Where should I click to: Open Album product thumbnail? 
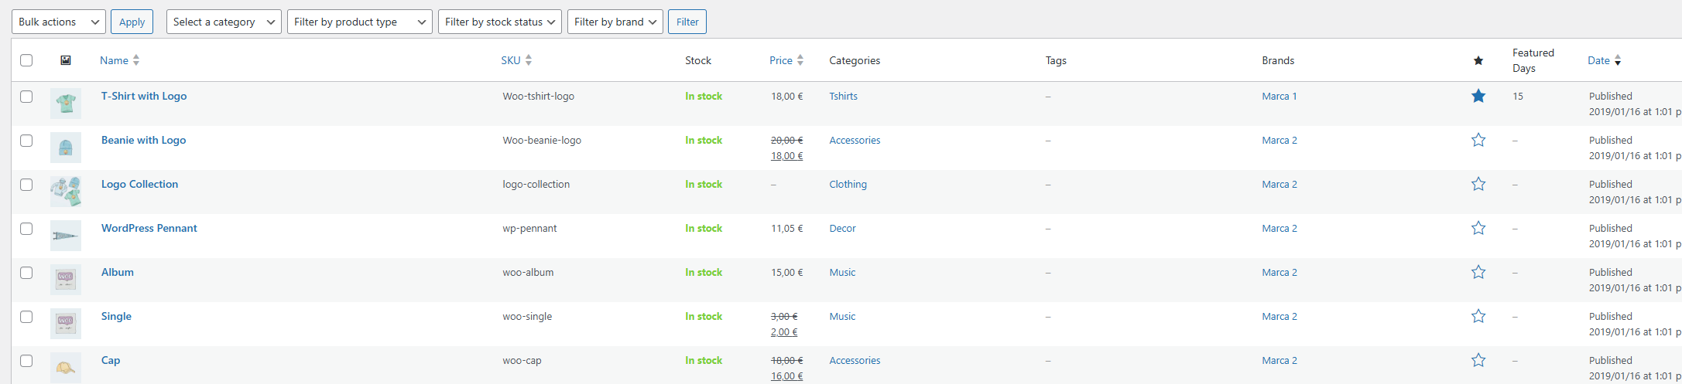[66, 280]
